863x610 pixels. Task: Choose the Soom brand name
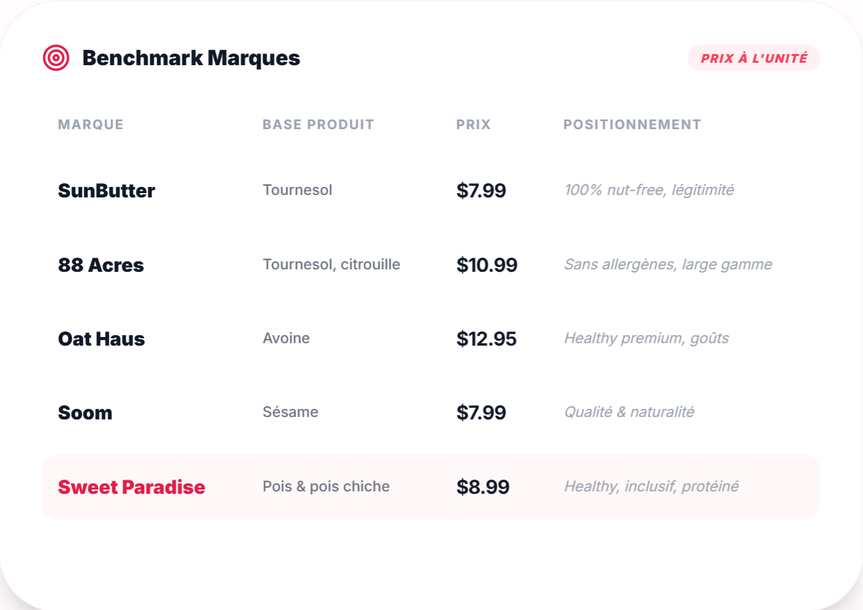85,413
